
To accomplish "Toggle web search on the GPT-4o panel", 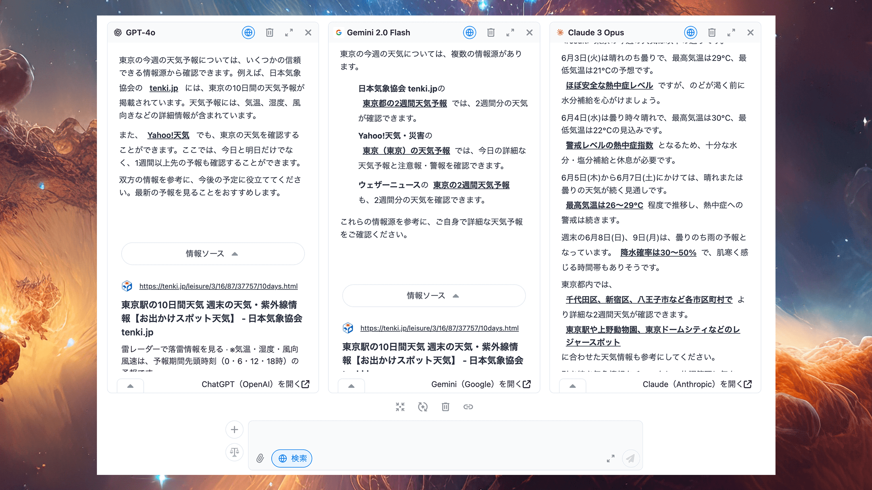I will click(x=248, y=33).
